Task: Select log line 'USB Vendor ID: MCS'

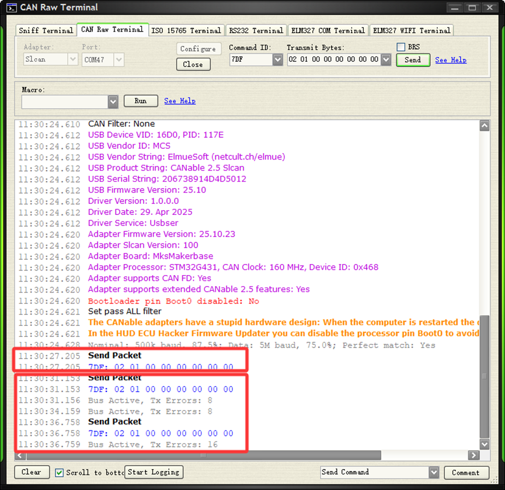Action: click(x=129, y=146)
